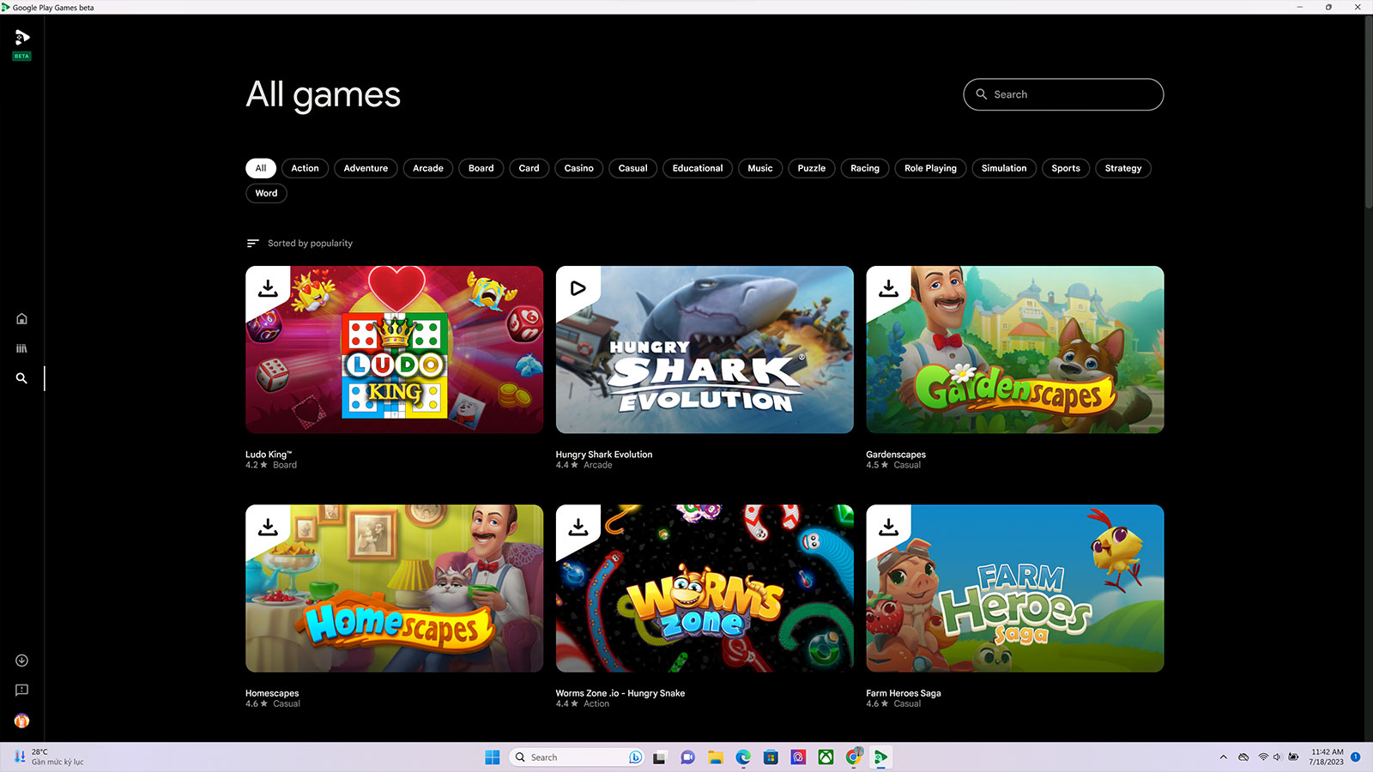The image size is (1373, 772).
Task: Install Homescapes via download icon
Action: [268, 527]
